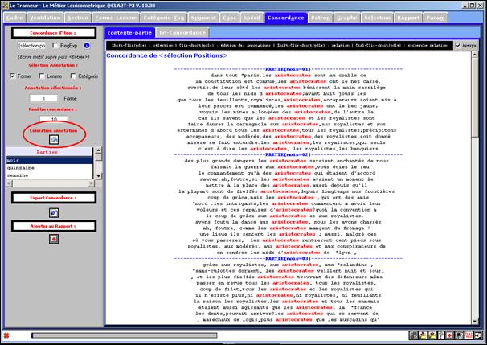Viewport: 487px width, 345px height.
Task: Click the red-lettered icon in the status bar strip
Action: coord(469,335)
